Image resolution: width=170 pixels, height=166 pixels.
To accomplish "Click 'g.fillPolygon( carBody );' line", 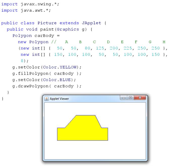I will coord(47,74).
